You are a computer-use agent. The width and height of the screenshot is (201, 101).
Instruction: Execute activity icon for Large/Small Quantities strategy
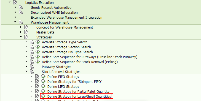point(43,96)
